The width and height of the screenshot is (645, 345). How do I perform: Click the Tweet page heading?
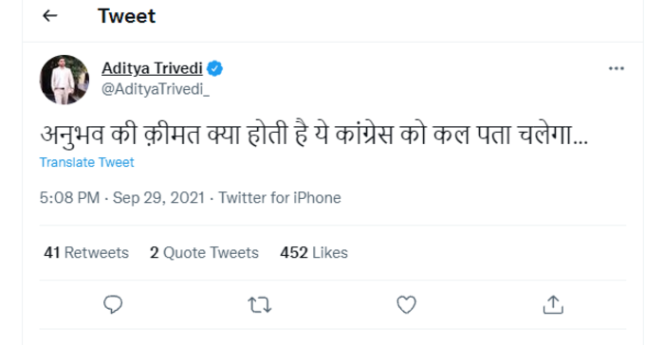(x=127, y=16)
